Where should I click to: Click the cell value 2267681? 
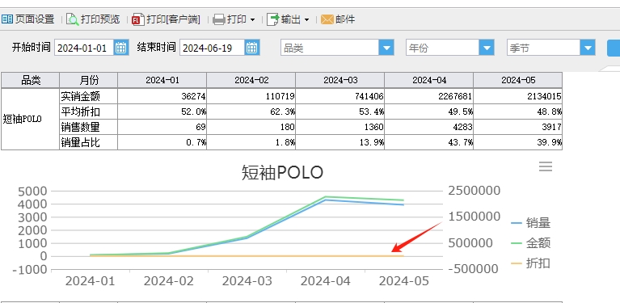coord(429,96)
